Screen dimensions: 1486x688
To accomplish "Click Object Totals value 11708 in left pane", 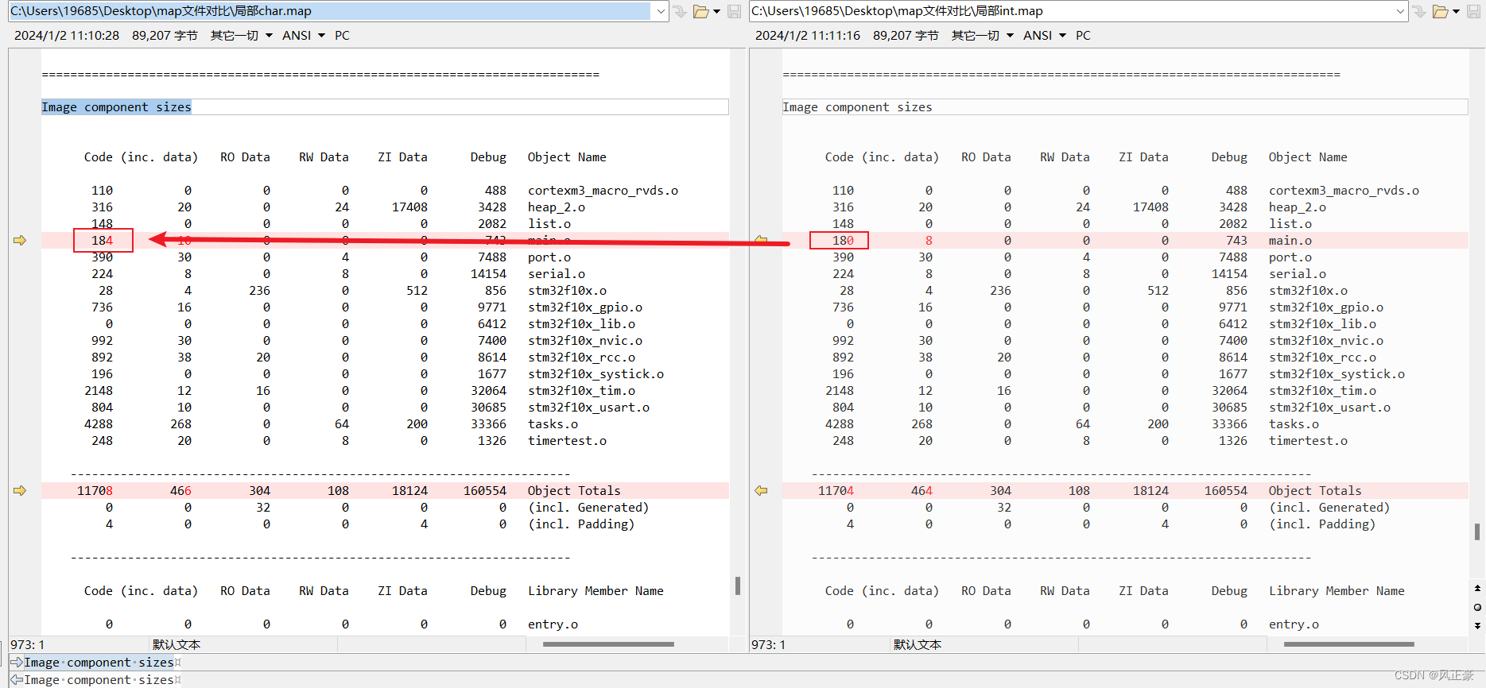I will [x=95, y=490].
